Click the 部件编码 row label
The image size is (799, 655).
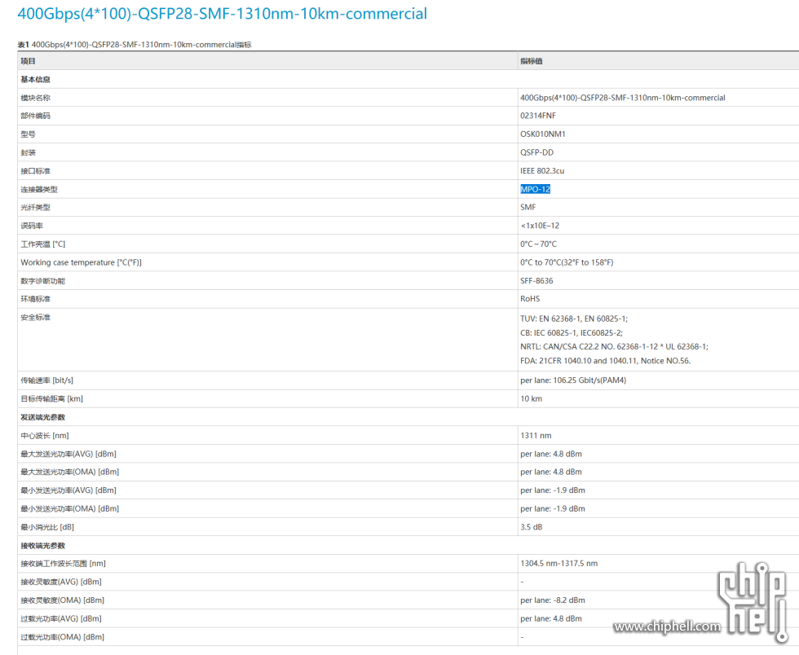point(36,116)
